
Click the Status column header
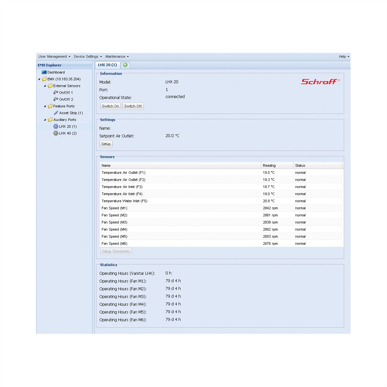[x=317, y=165]
